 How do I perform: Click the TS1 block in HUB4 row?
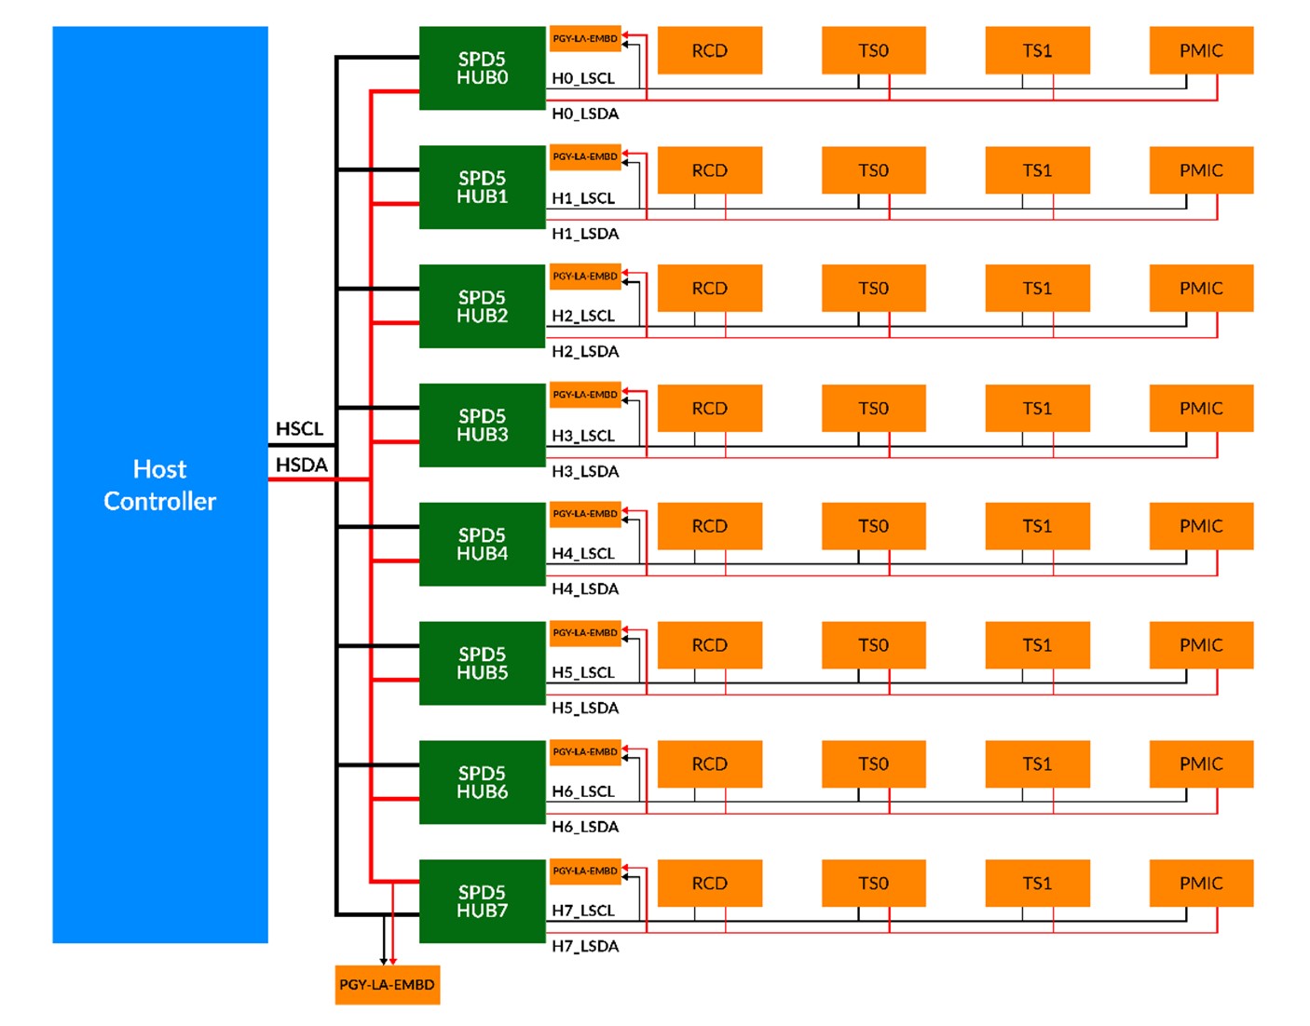1038,526
